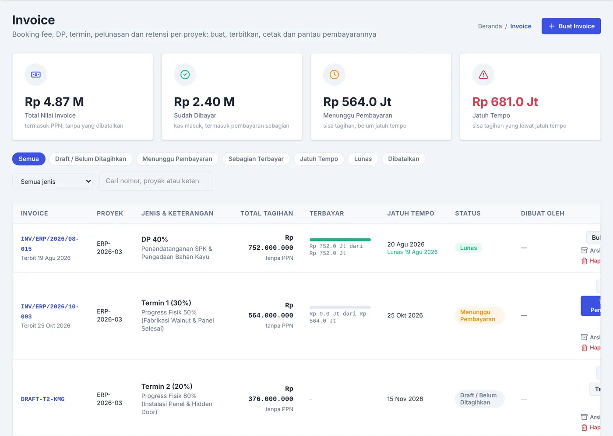Screen dimensions: 613x436
Task: Click the text Terbit 19 Agu 2026
Action: [46, 258]
